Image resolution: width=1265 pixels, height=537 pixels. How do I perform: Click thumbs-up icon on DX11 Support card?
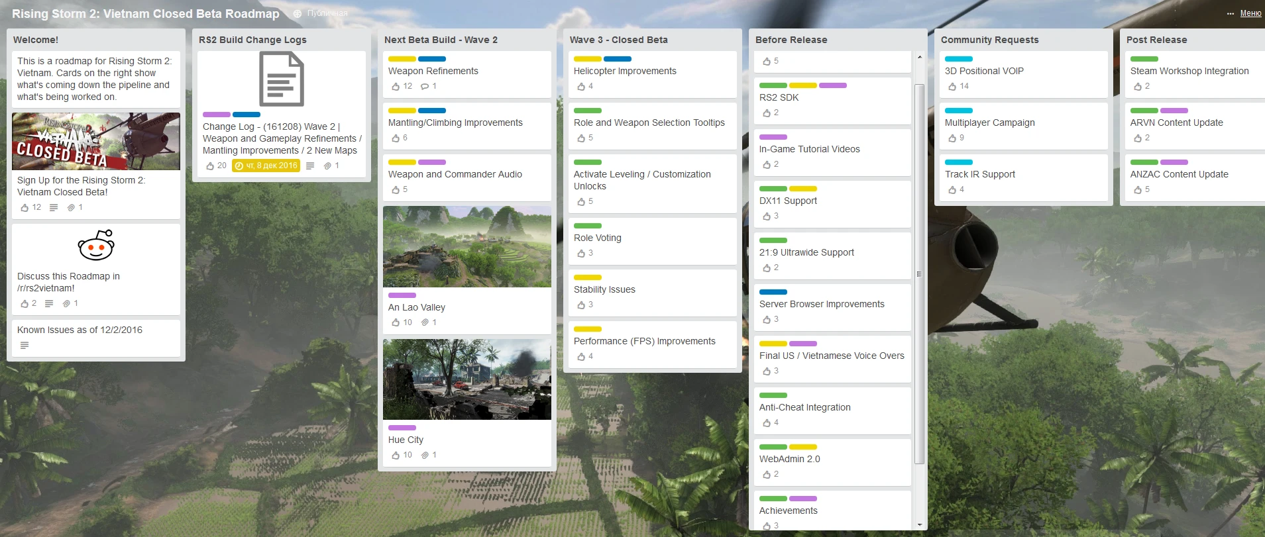point(767,216)
